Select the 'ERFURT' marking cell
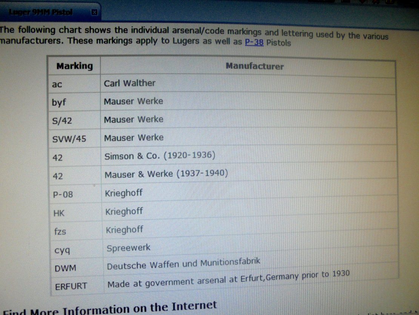 pos(77,286)
